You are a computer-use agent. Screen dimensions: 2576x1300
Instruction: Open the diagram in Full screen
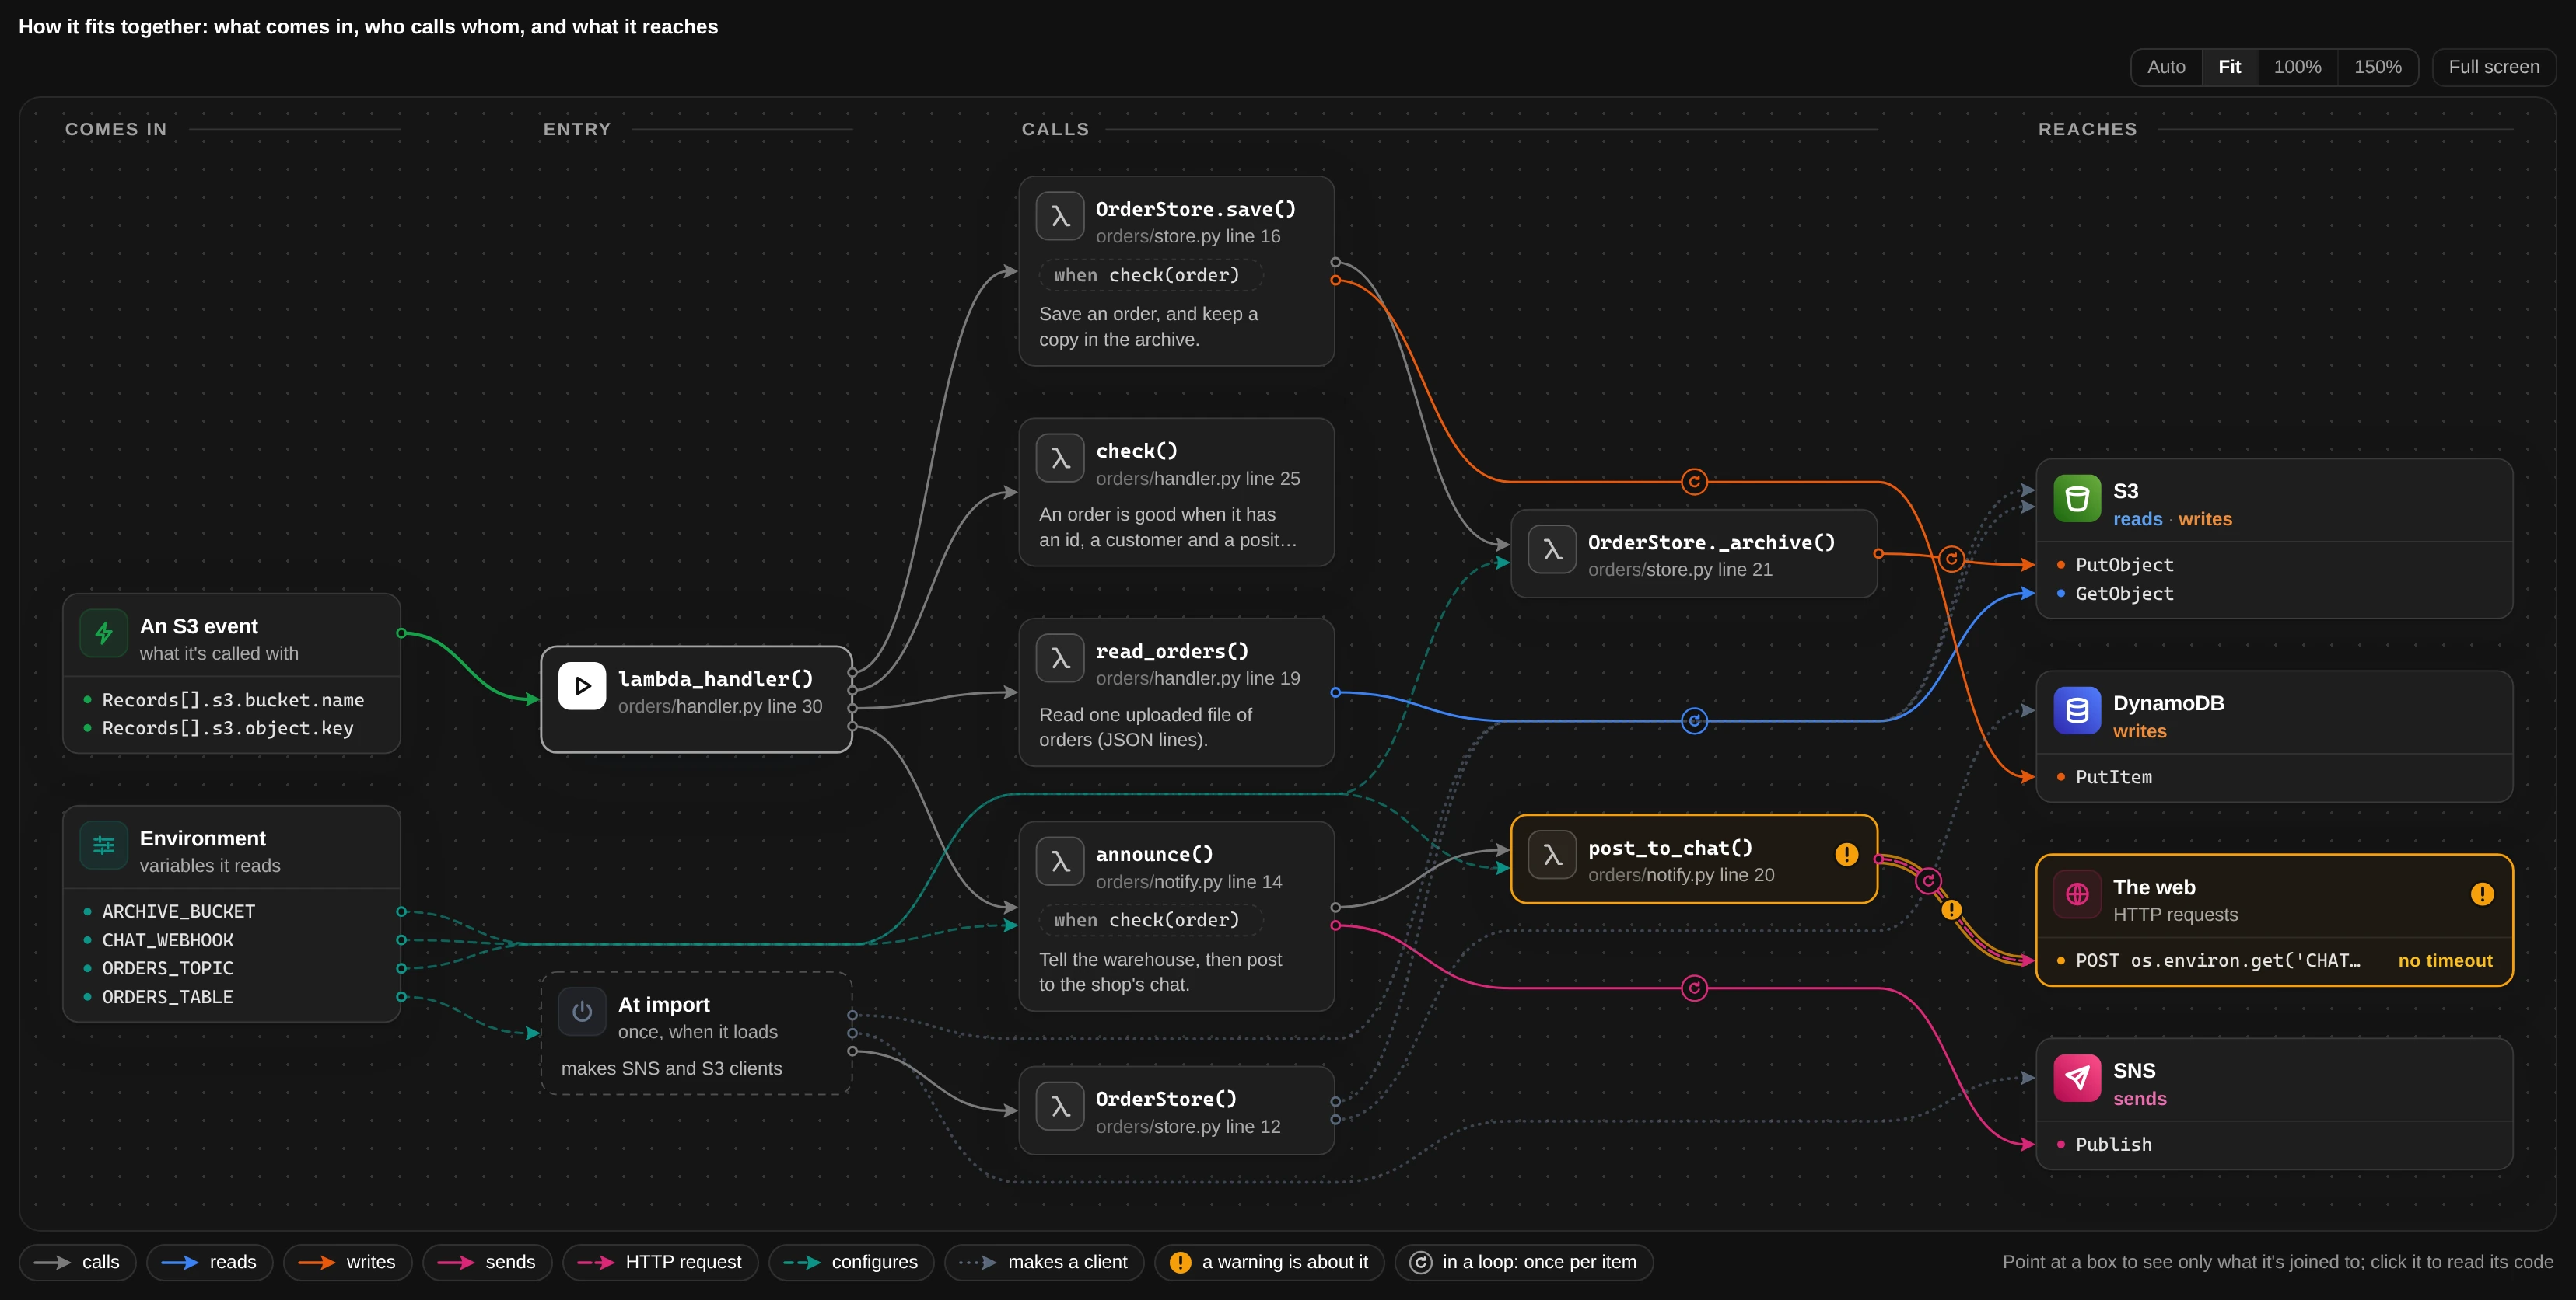pos(2493,67)
